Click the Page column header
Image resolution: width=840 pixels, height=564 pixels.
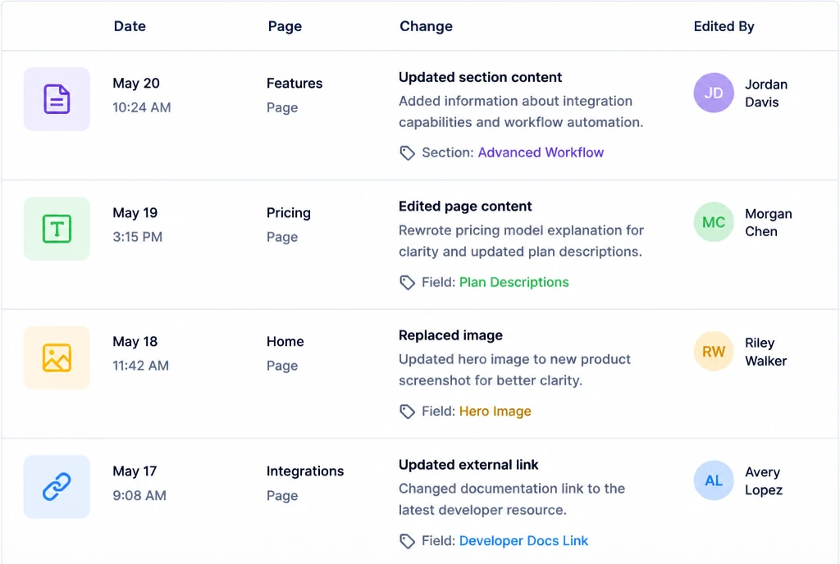[x=285, y=26]
